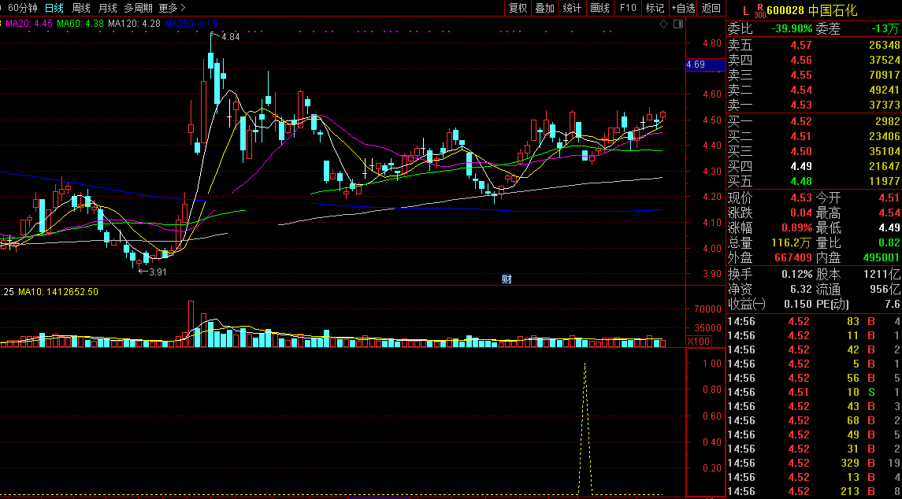Click the X100 volume unit label

click(699, 342)
